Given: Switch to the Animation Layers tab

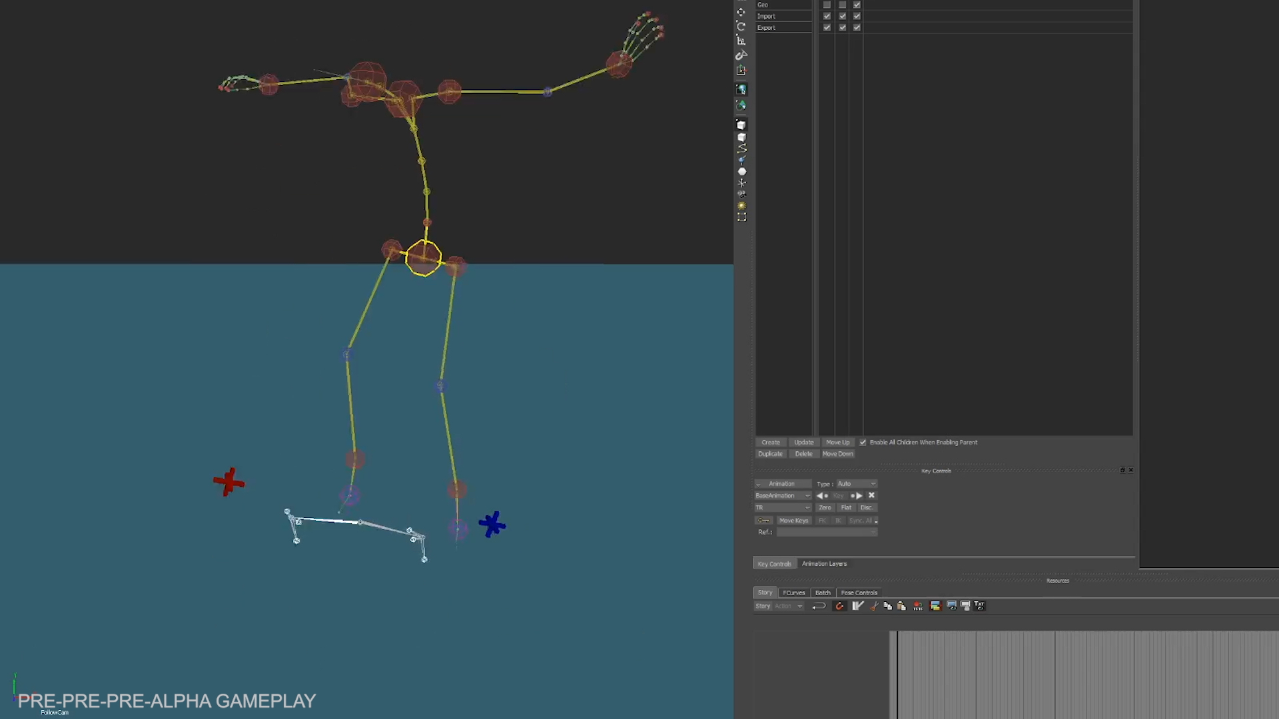Looking at the screenshot, I should (824, 564).
